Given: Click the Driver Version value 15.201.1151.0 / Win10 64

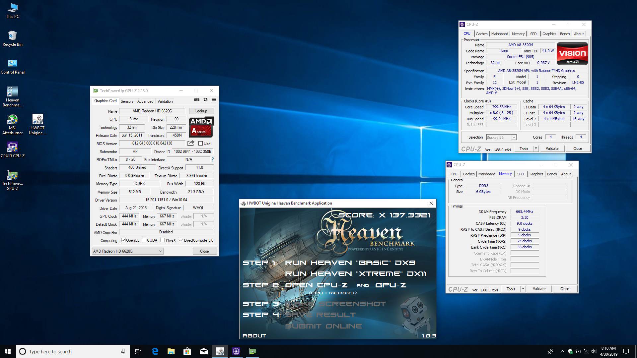Looking at the screenshot, I should point(166,200).
